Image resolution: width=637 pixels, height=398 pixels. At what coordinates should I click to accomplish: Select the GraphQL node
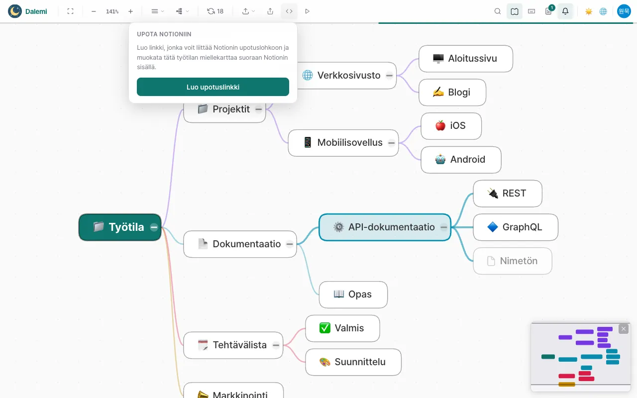click(516, 227)
